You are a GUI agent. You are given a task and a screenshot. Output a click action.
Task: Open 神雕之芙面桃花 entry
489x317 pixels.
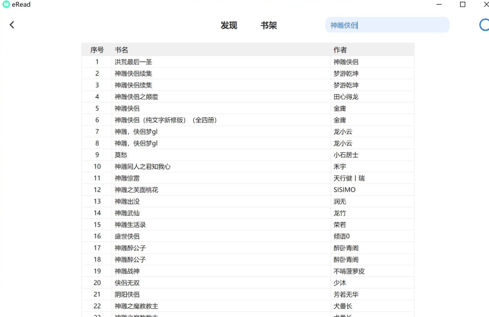(x=137, y=190)
